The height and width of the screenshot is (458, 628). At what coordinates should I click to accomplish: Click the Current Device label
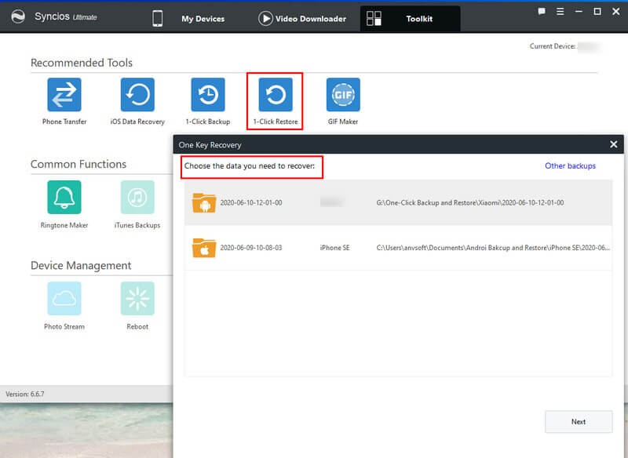(553, 46)
